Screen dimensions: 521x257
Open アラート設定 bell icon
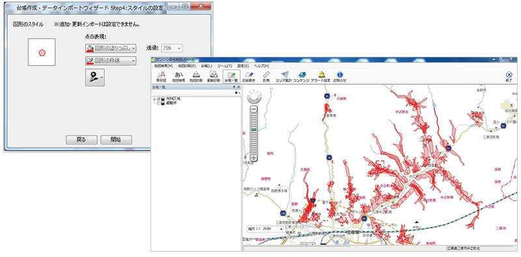320,77
